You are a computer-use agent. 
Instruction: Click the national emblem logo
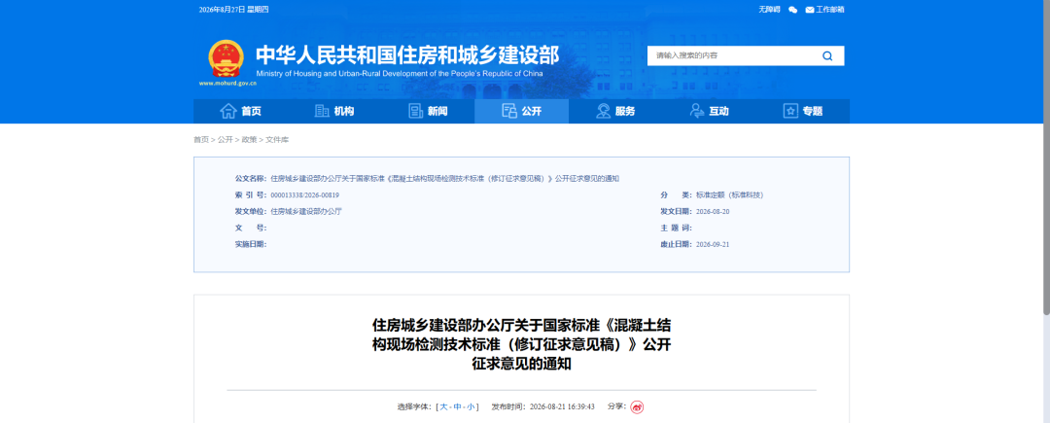226,59
